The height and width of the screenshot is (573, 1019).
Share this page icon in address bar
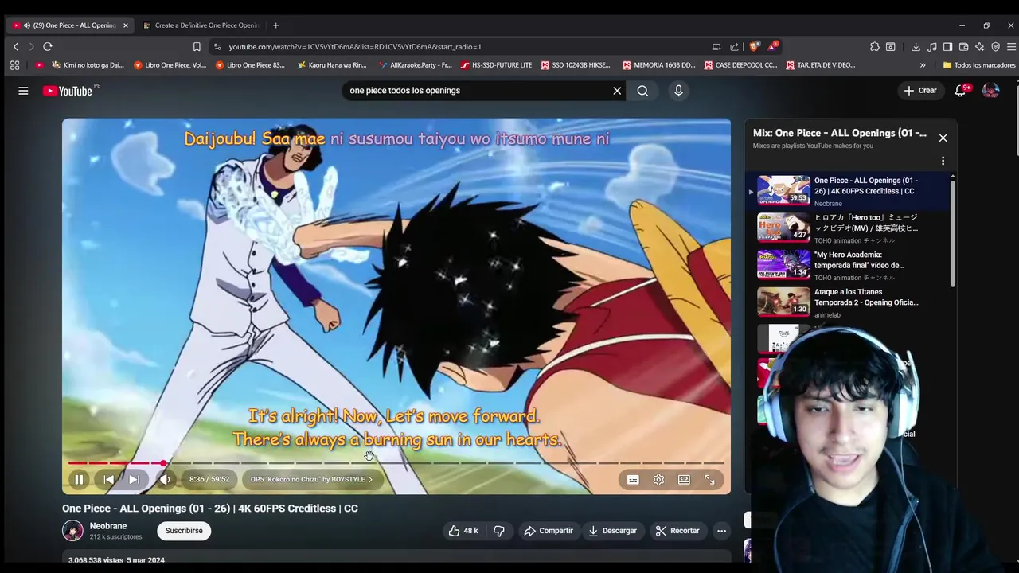pos(734,47)
